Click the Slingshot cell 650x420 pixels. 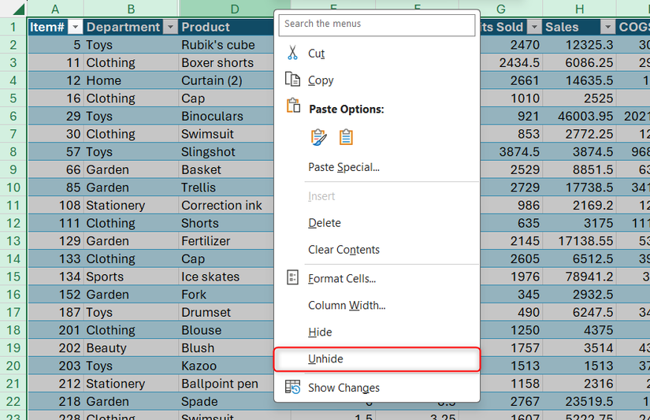227,152
